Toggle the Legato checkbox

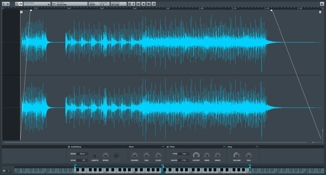coord(95,156)
